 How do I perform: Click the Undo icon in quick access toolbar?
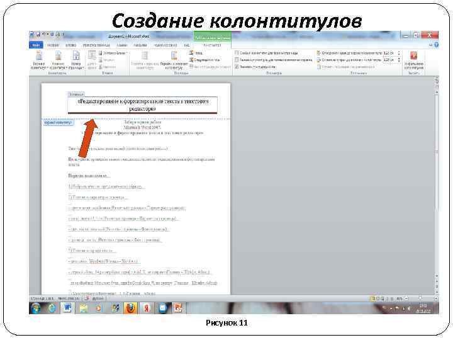tap(44, 35)
